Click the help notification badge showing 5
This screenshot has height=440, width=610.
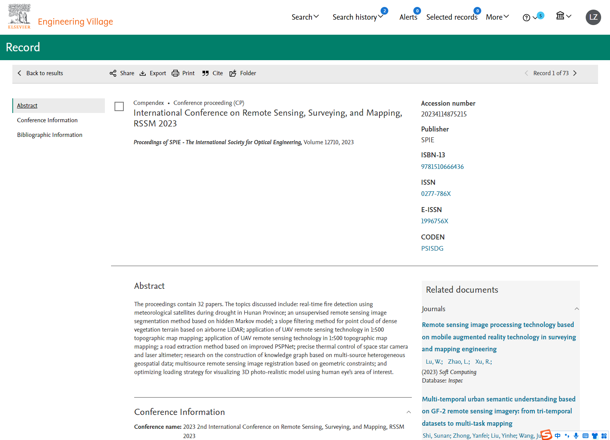(541, 16)
